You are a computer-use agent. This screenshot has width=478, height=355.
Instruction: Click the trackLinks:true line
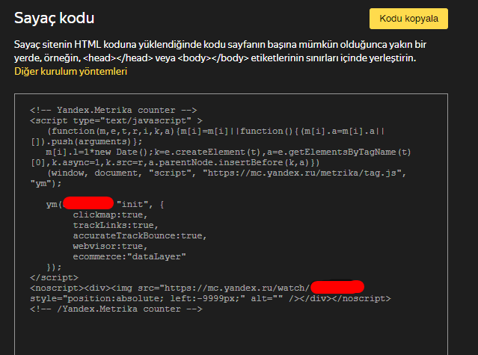115,225
